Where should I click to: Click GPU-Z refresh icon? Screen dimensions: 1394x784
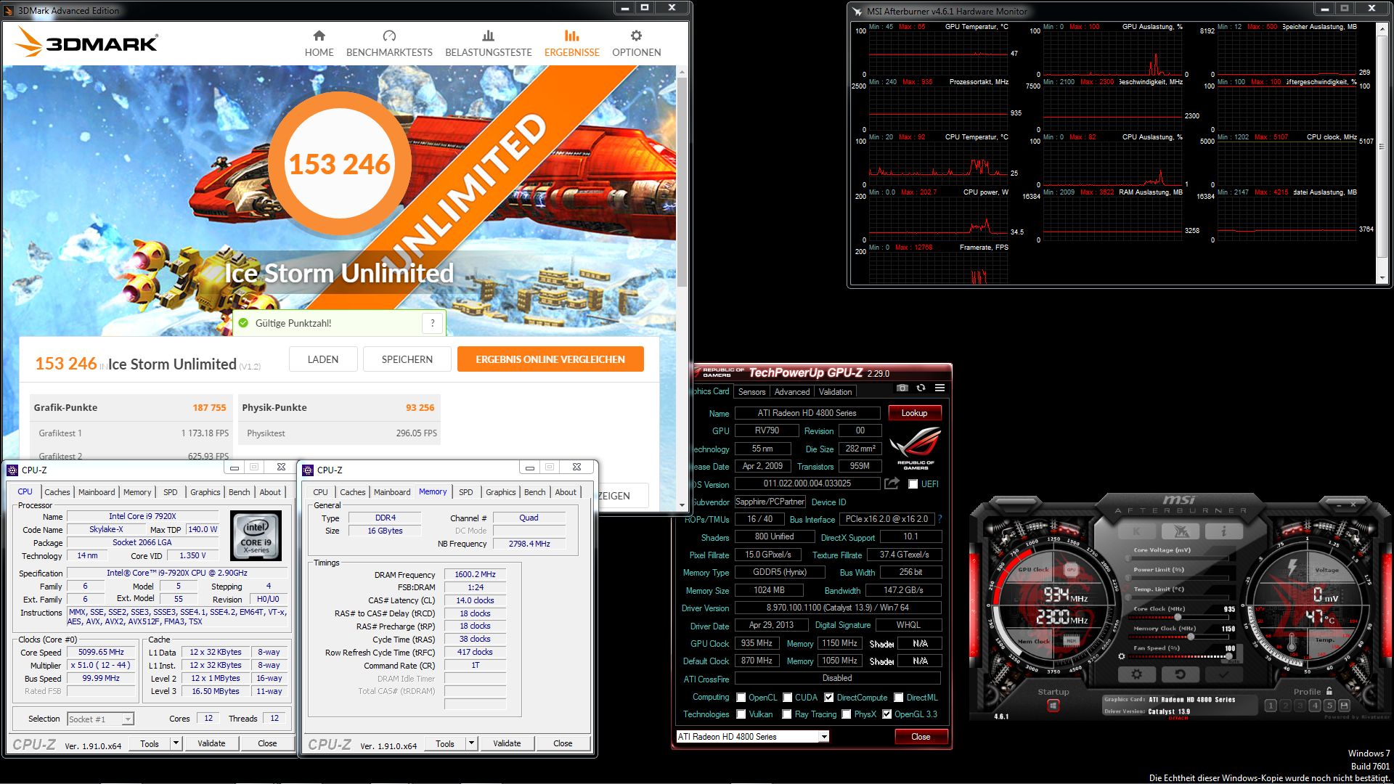pos(921,388)
